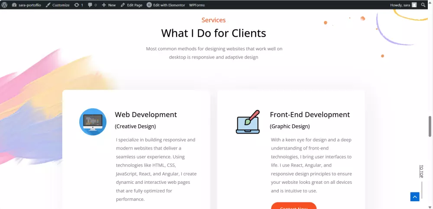Viewport: 433px width, 209px height.
Task: Click the Front-End Development laptop brush icon
Action: tap(248, 122)
